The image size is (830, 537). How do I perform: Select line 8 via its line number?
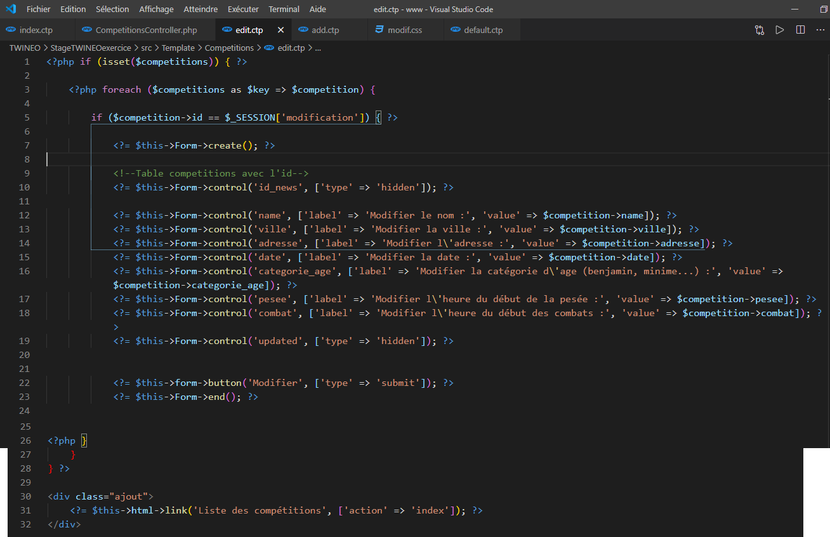coord(27,159)
